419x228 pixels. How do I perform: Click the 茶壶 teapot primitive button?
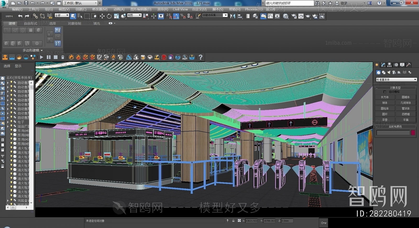pos(385,120)
